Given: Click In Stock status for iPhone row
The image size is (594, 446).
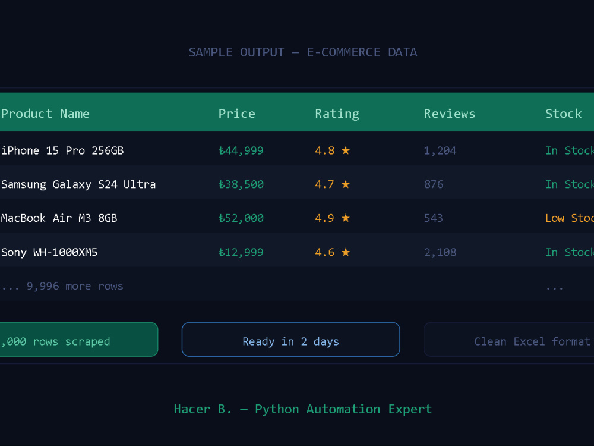Looking at the screenshot, I should click(x=570, y=150).
